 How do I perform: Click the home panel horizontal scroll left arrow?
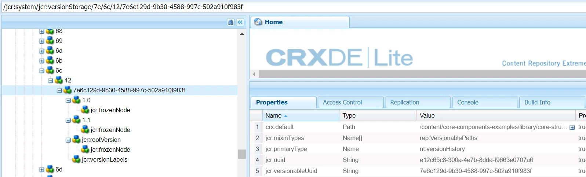tap(254, 74)
